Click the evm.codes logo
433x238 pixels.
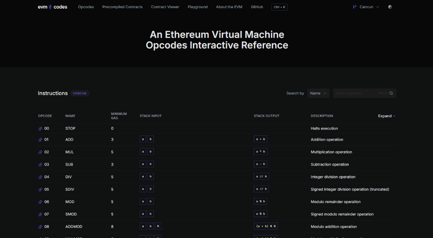pyautogui.click(x=52, y=7)
